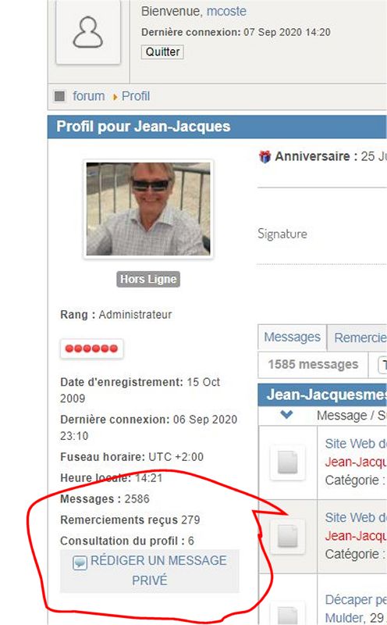Open Jean-Jacques profile photo

[x=148, y=209]
